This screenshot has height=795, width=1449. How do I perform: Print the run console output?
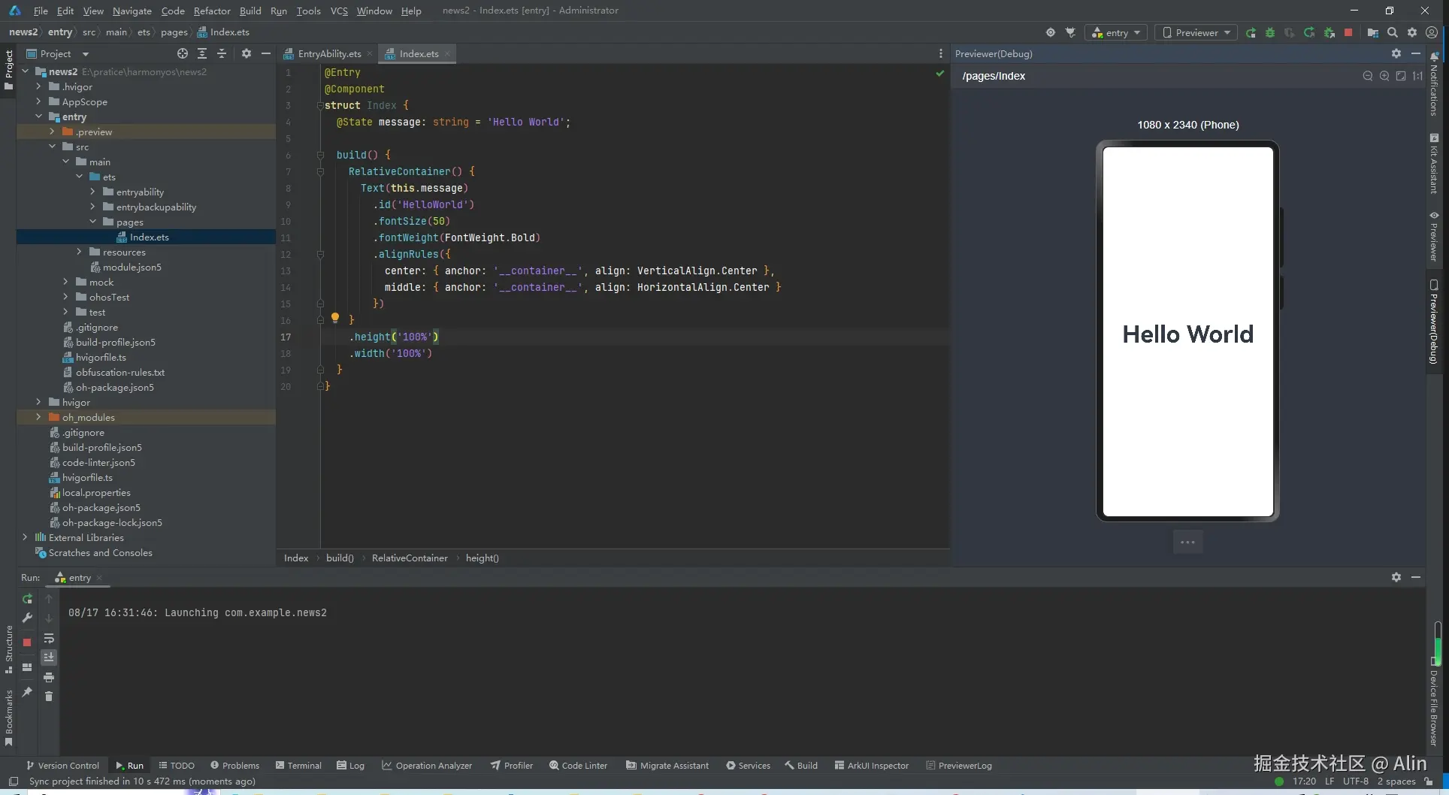tap(49, 677)
